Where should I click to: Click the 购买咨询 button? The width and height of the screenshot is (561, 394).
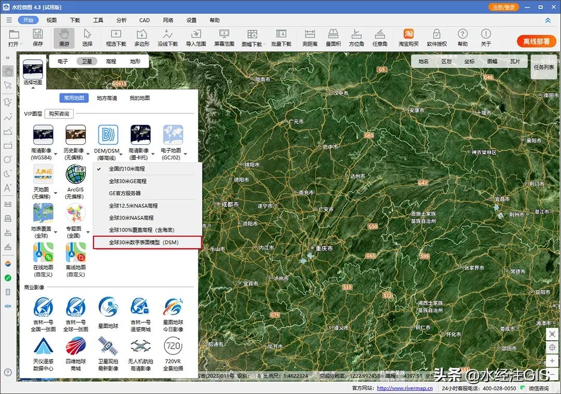coord(59,114)
